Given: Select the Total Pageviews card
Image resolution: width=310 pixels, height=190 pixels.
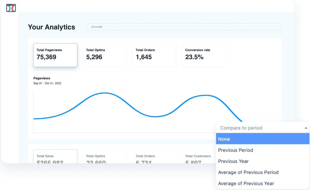Looking at the screenshot, I should point(55,55).
